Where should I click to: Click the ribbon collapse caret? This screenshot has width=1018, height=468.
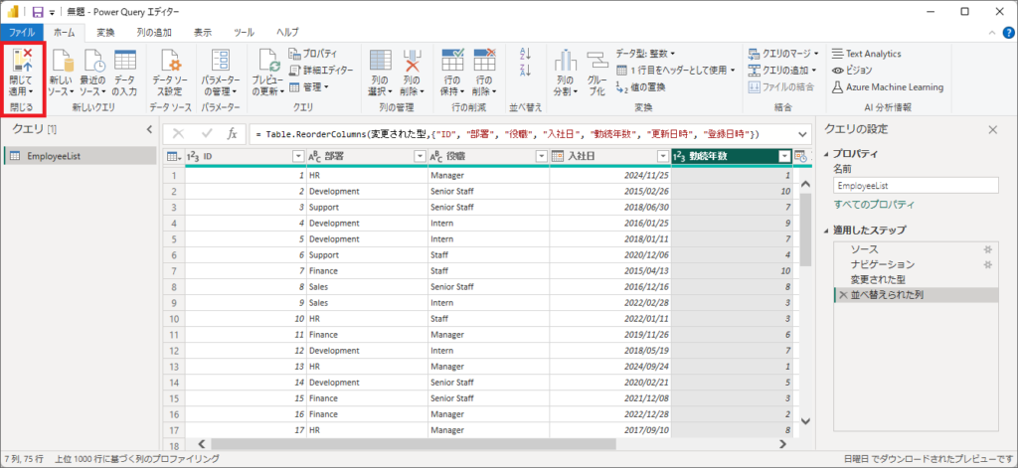point(991,32)
